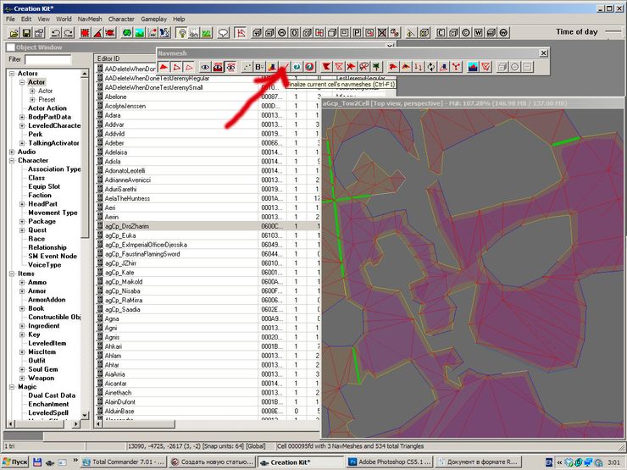
Task: Click the lightbulb icon in main toolbar
Action: coord(181,33)
